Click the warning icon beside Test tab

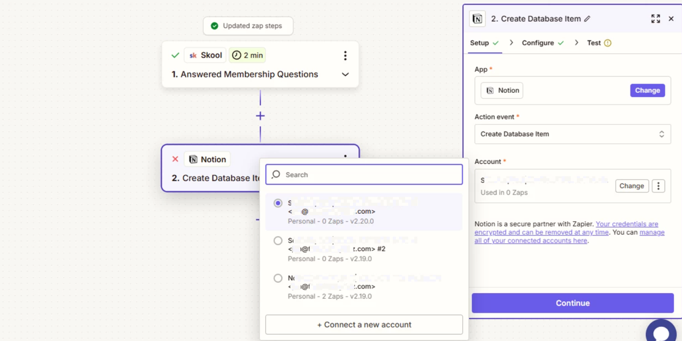(608, 43)
